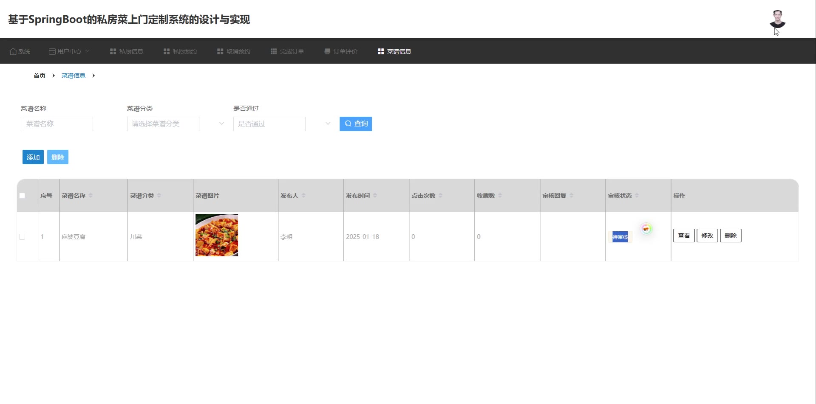816x404 pixels.
Task: Go to 订单评价 menu item
Action: click(x=341, y=51)
